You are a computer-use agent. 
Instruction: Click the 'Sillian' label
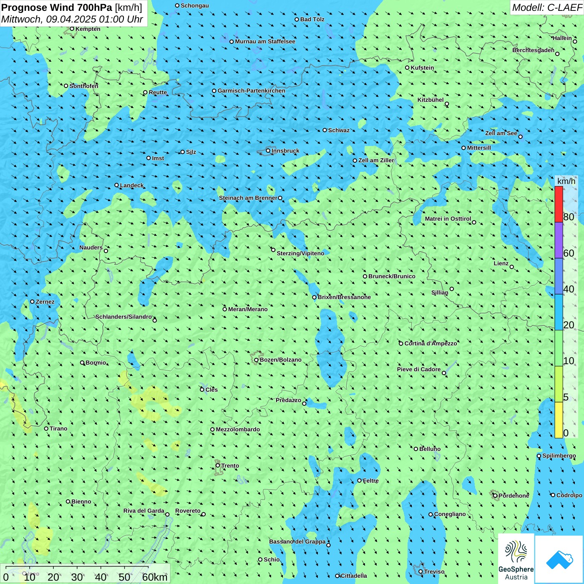(440, 292)
